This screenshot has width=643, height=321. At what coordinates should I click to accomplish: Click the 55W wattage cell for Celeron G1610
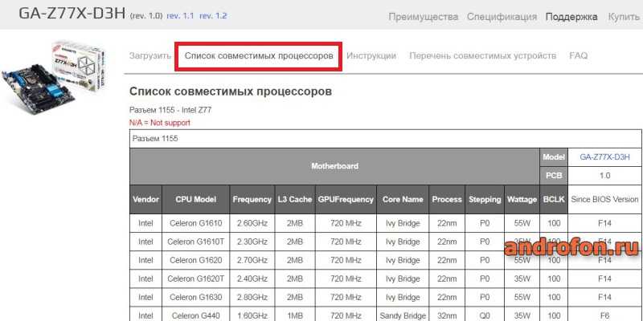coord(522,223)
